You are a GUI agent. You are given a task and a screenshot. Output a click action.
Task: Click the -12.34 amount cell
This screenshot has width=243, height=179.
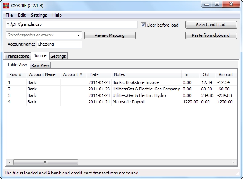pyautogui.click(x=226, y=82)
